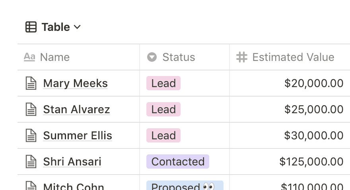Open the Estimated Value column header menu

(293, 57)
